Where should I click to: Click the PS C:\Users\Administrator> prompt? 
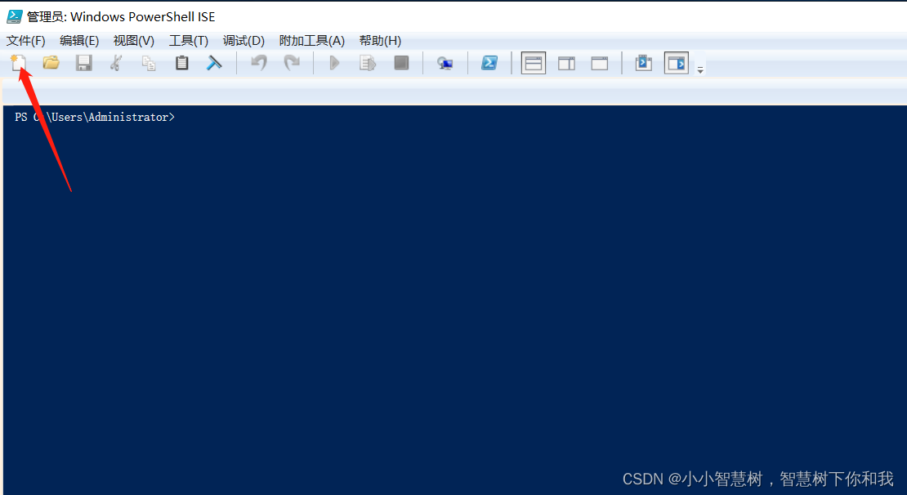coord(95,117)
